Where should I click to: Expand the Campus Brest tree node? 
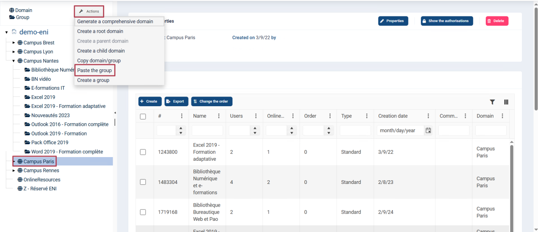pos(14,42)
